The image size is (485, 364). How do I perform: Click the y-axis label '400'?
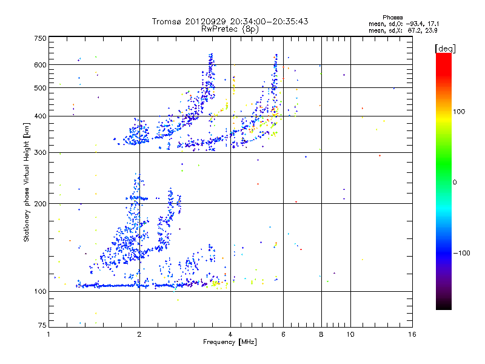point(40,116)
